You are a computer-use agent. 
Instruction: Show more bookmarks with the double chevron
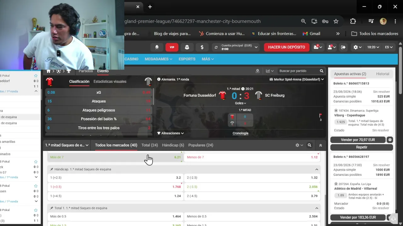[x=338, y=34]
